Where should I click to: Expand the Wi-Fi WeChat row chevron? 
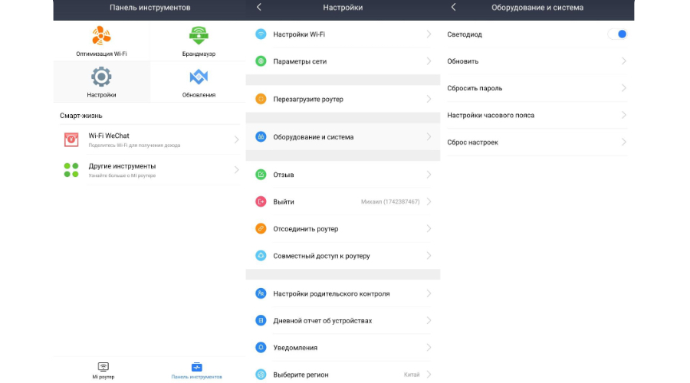pyautogui.click(x=236, y=140)
